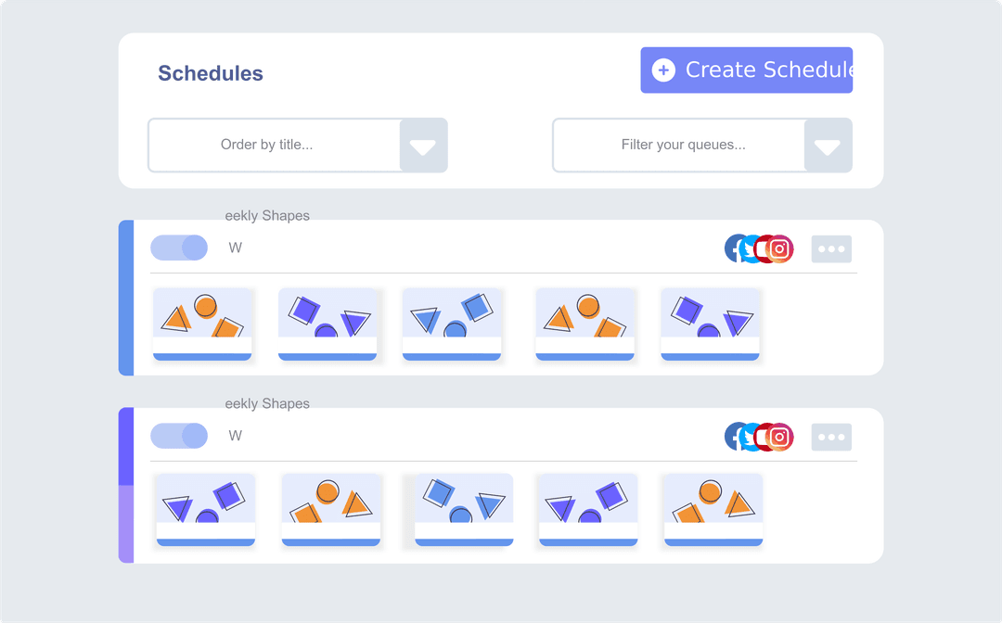This screenshot has height=623, width=1002.
Task: Open the last thumbnail in the first schedule
Action: pos(710,324)
